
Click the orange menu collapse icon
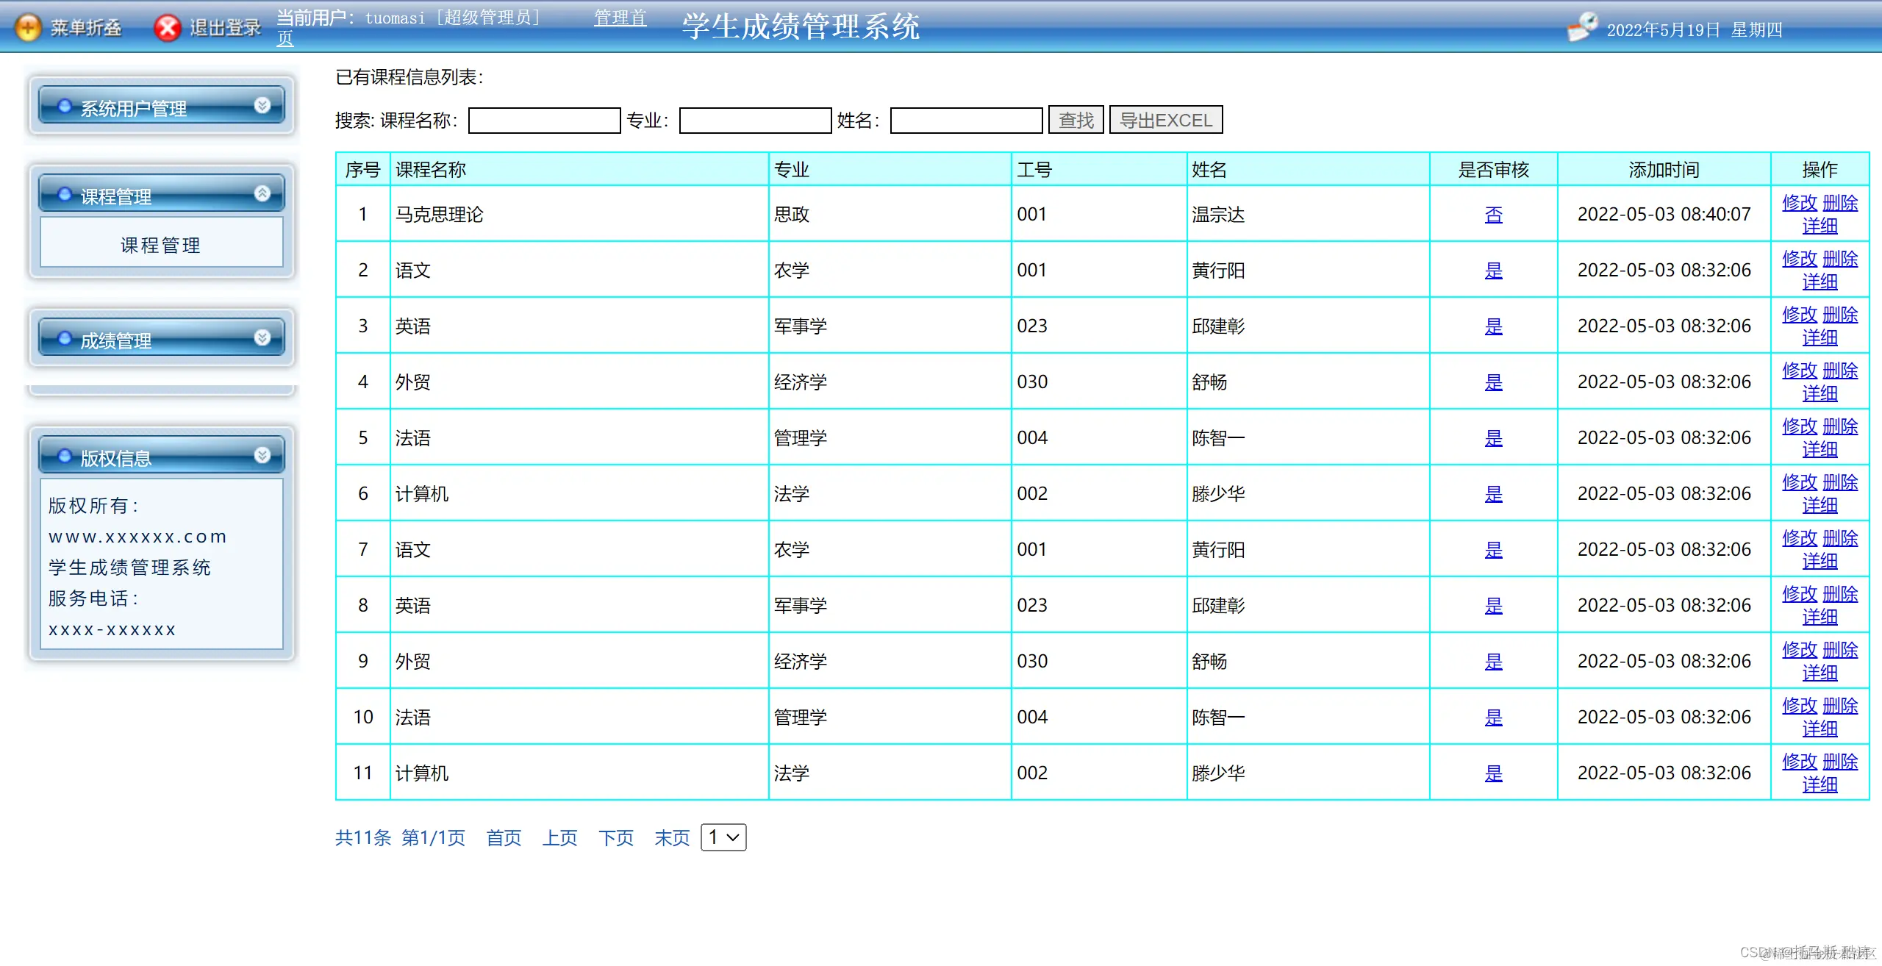28,28
